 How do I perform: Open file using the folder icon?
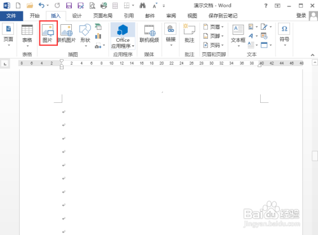[30, 6]
